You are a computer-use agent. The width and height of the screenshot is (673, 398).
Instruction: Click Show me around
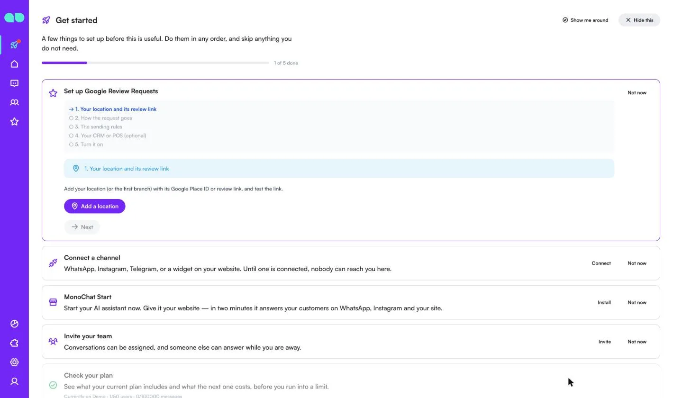coord(585,20)
